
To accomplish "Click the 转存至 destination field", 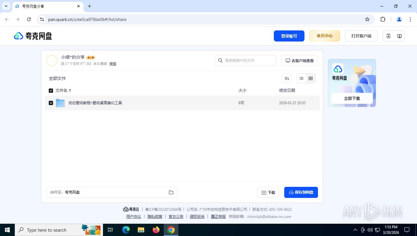I will [x=112, y=192].
